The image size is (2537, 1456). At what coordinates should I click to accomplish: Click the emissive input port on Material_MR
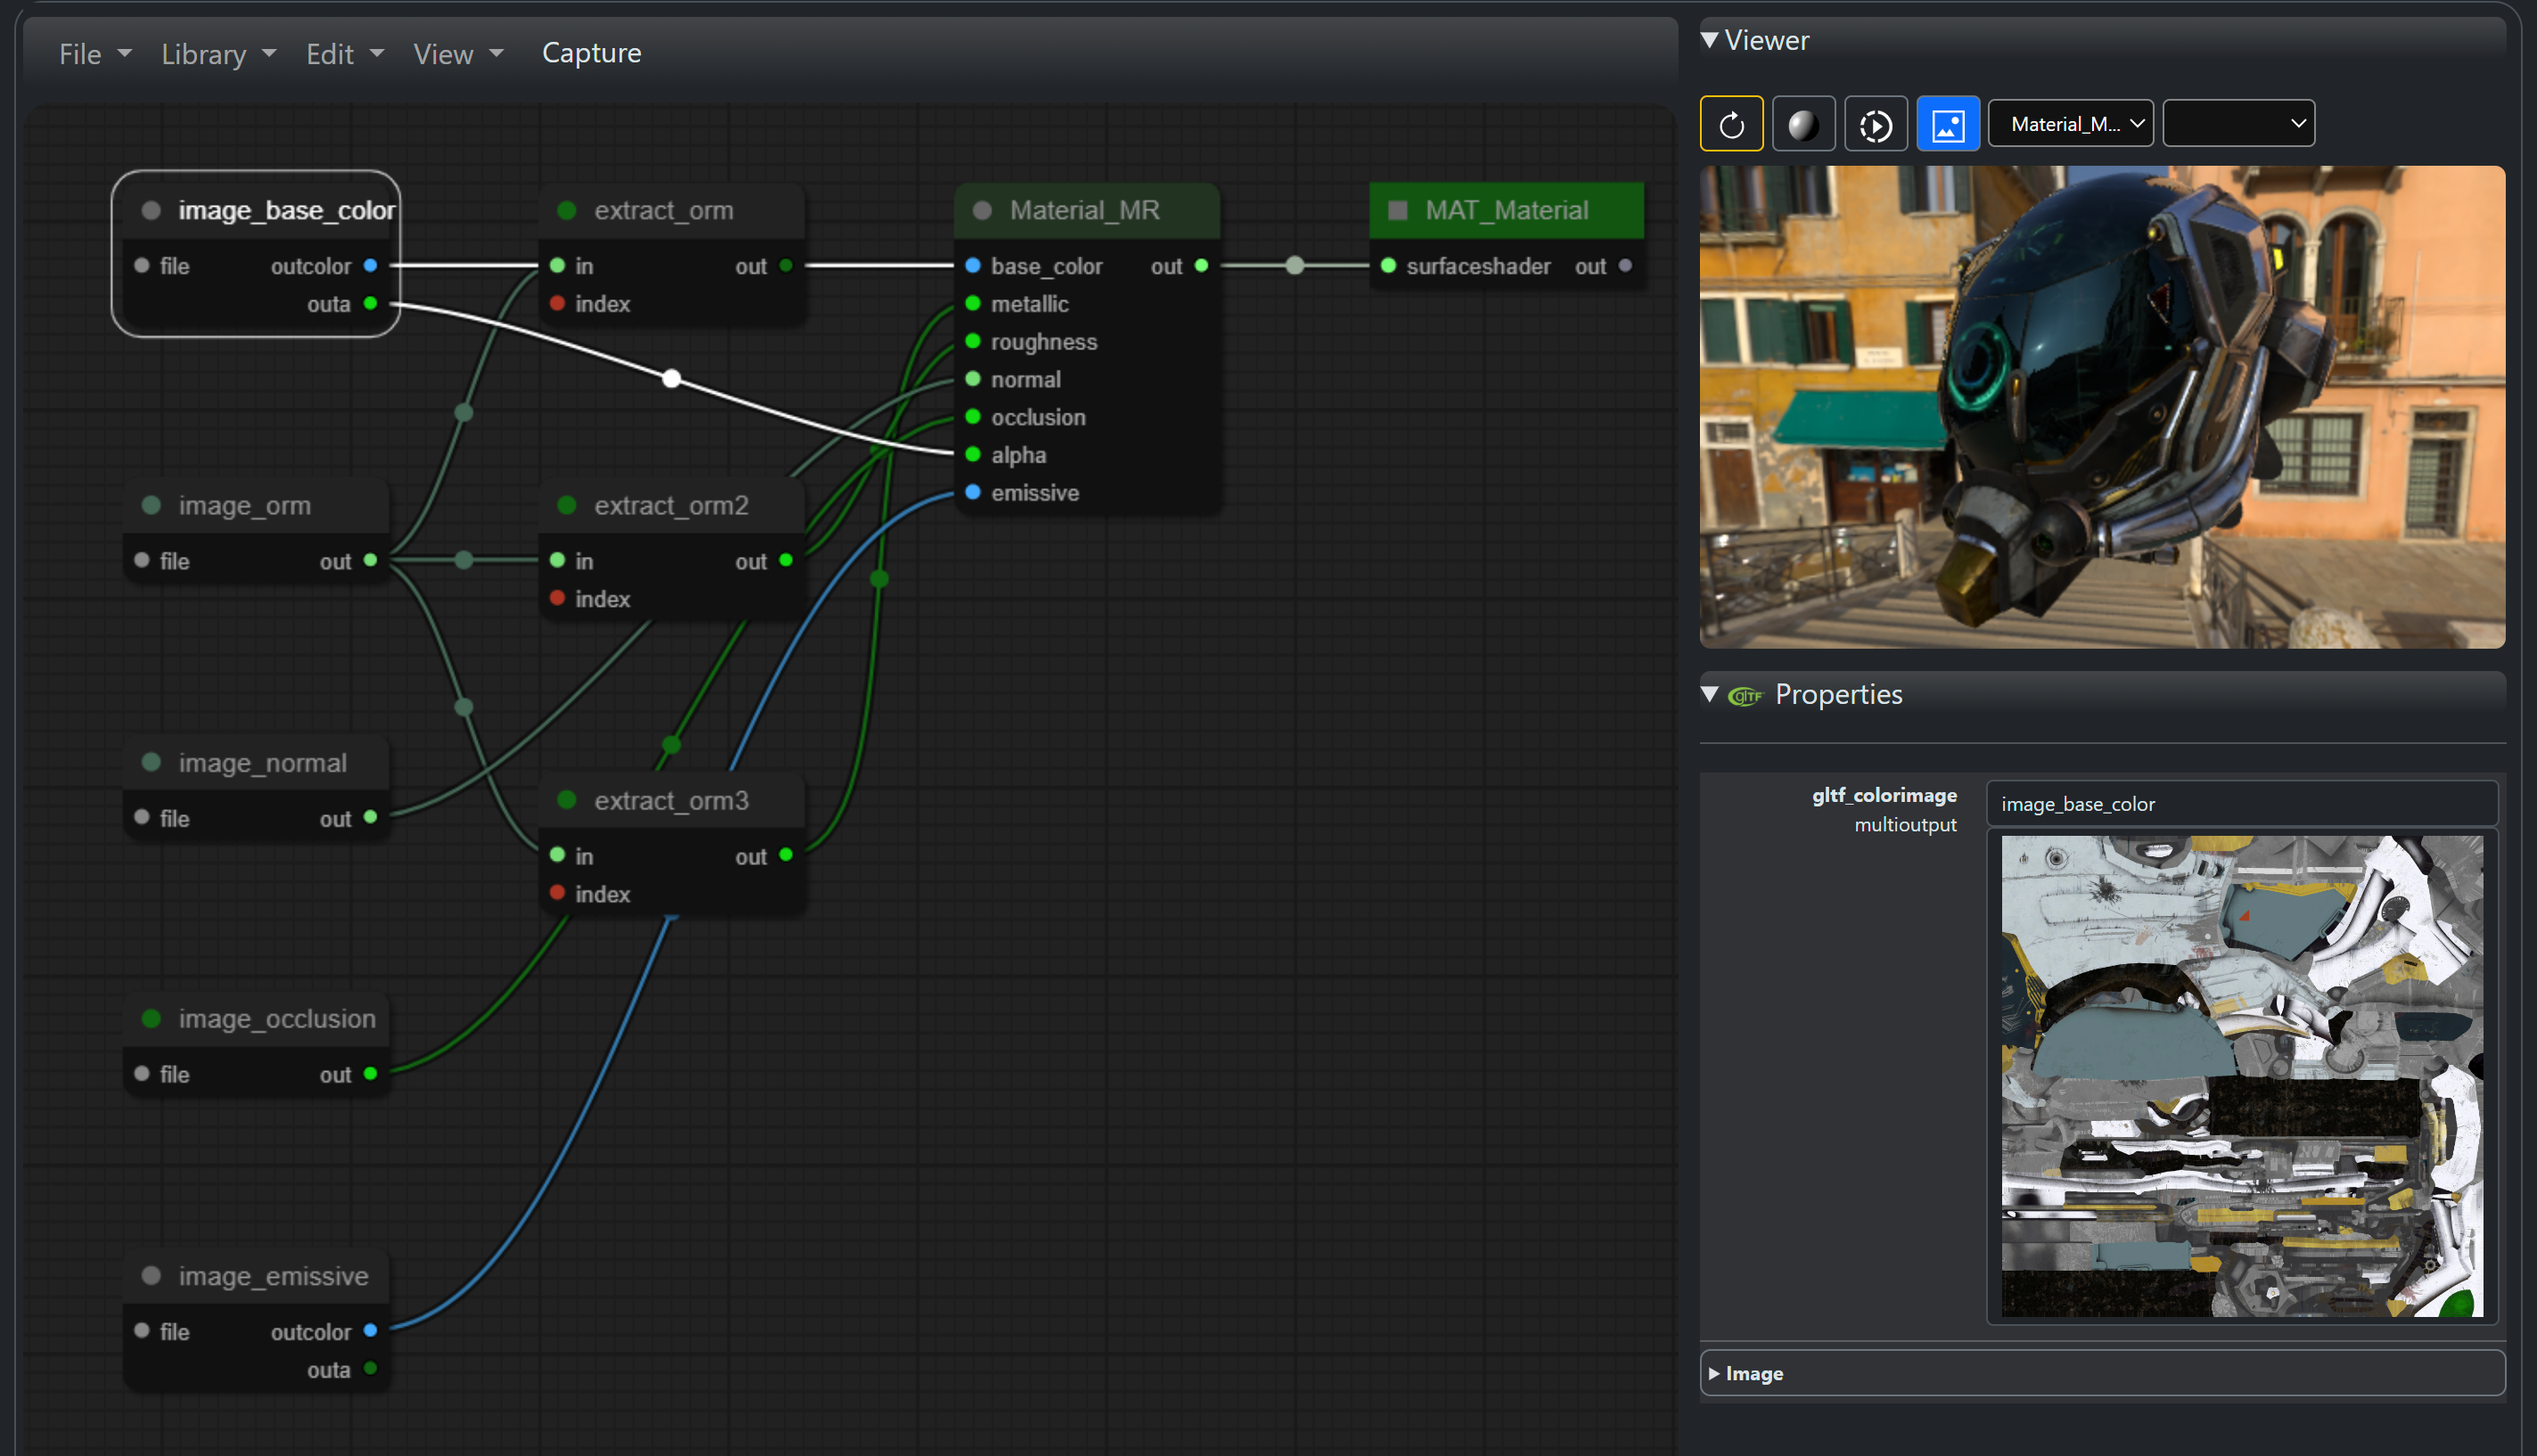pyautogui.click(x=973, y=492)
